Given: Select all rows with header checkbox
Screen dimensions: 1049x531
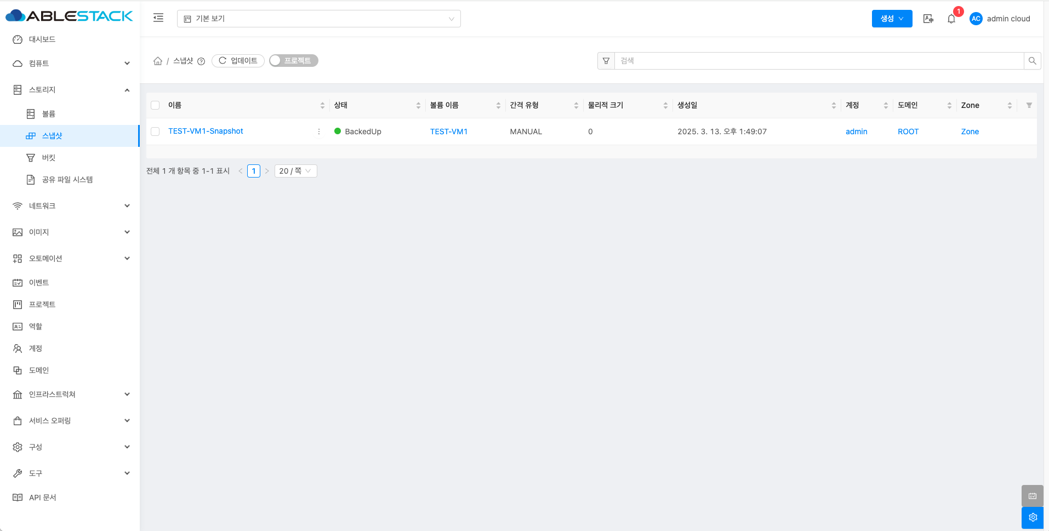Looking at the screenshot, I should [155, 105].
